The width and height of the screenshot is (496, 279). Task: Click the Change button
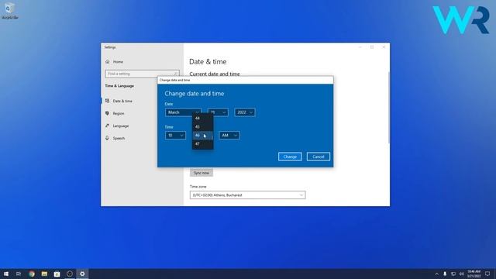[x=290, y=157]
